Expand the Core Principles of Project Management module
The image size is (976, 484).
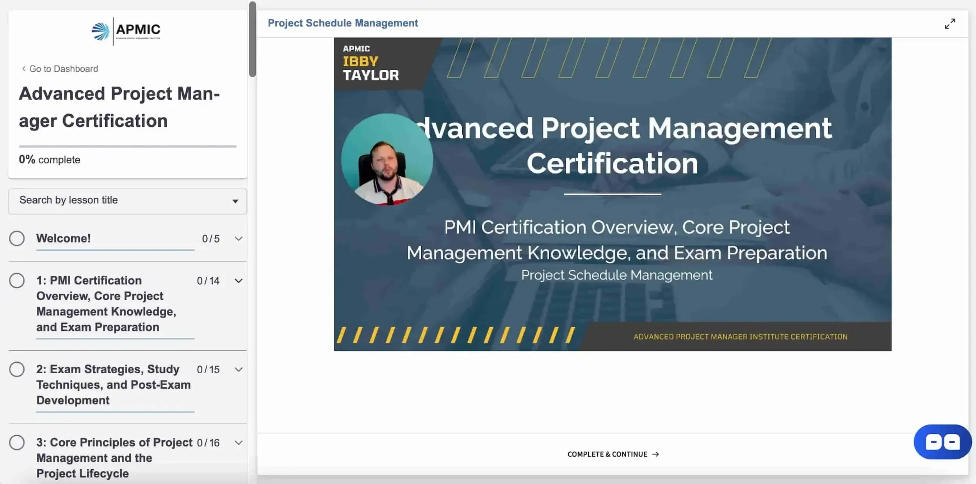pyautogui.click(x=239, y=442)
